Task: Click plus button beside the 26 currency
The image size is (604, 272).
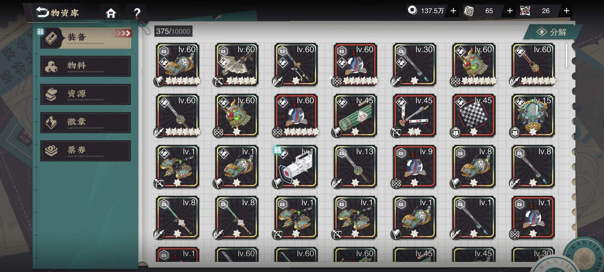Action: [566, 11]
